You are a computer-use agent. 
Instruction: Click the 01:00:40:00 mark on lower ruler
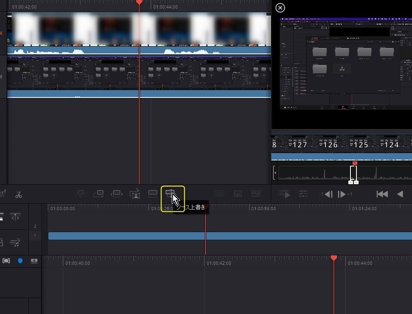[77, 263]
